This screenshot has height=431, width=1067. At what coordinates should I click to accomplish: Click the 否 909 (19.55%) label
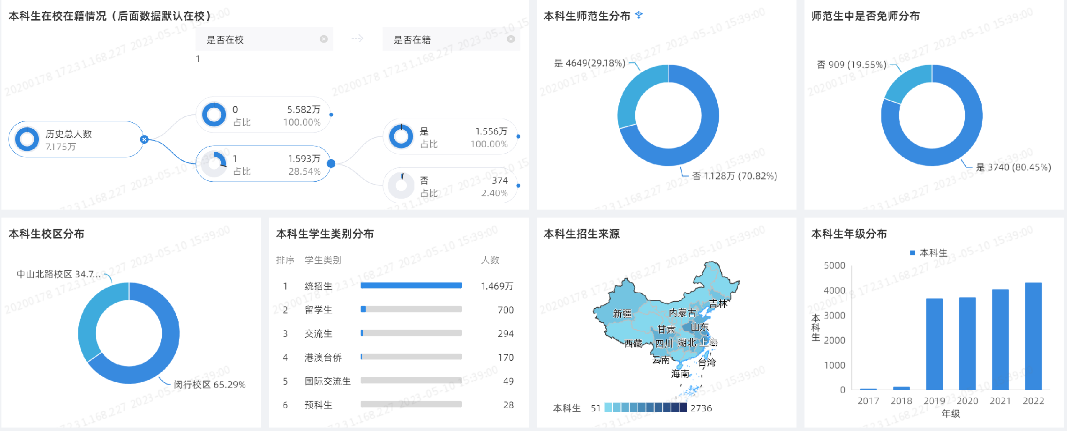pyautogui.click(x=852, y=64)
